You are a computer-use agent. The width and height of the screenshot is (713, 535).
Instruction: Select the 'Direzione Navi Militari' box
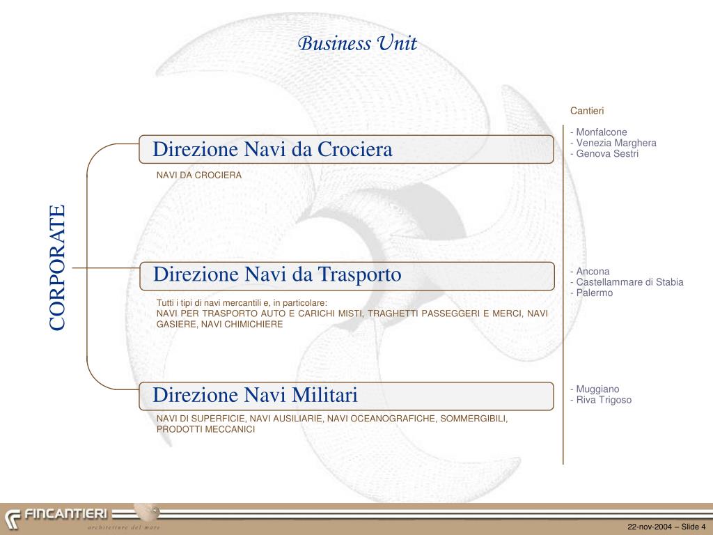pos(346,396)
